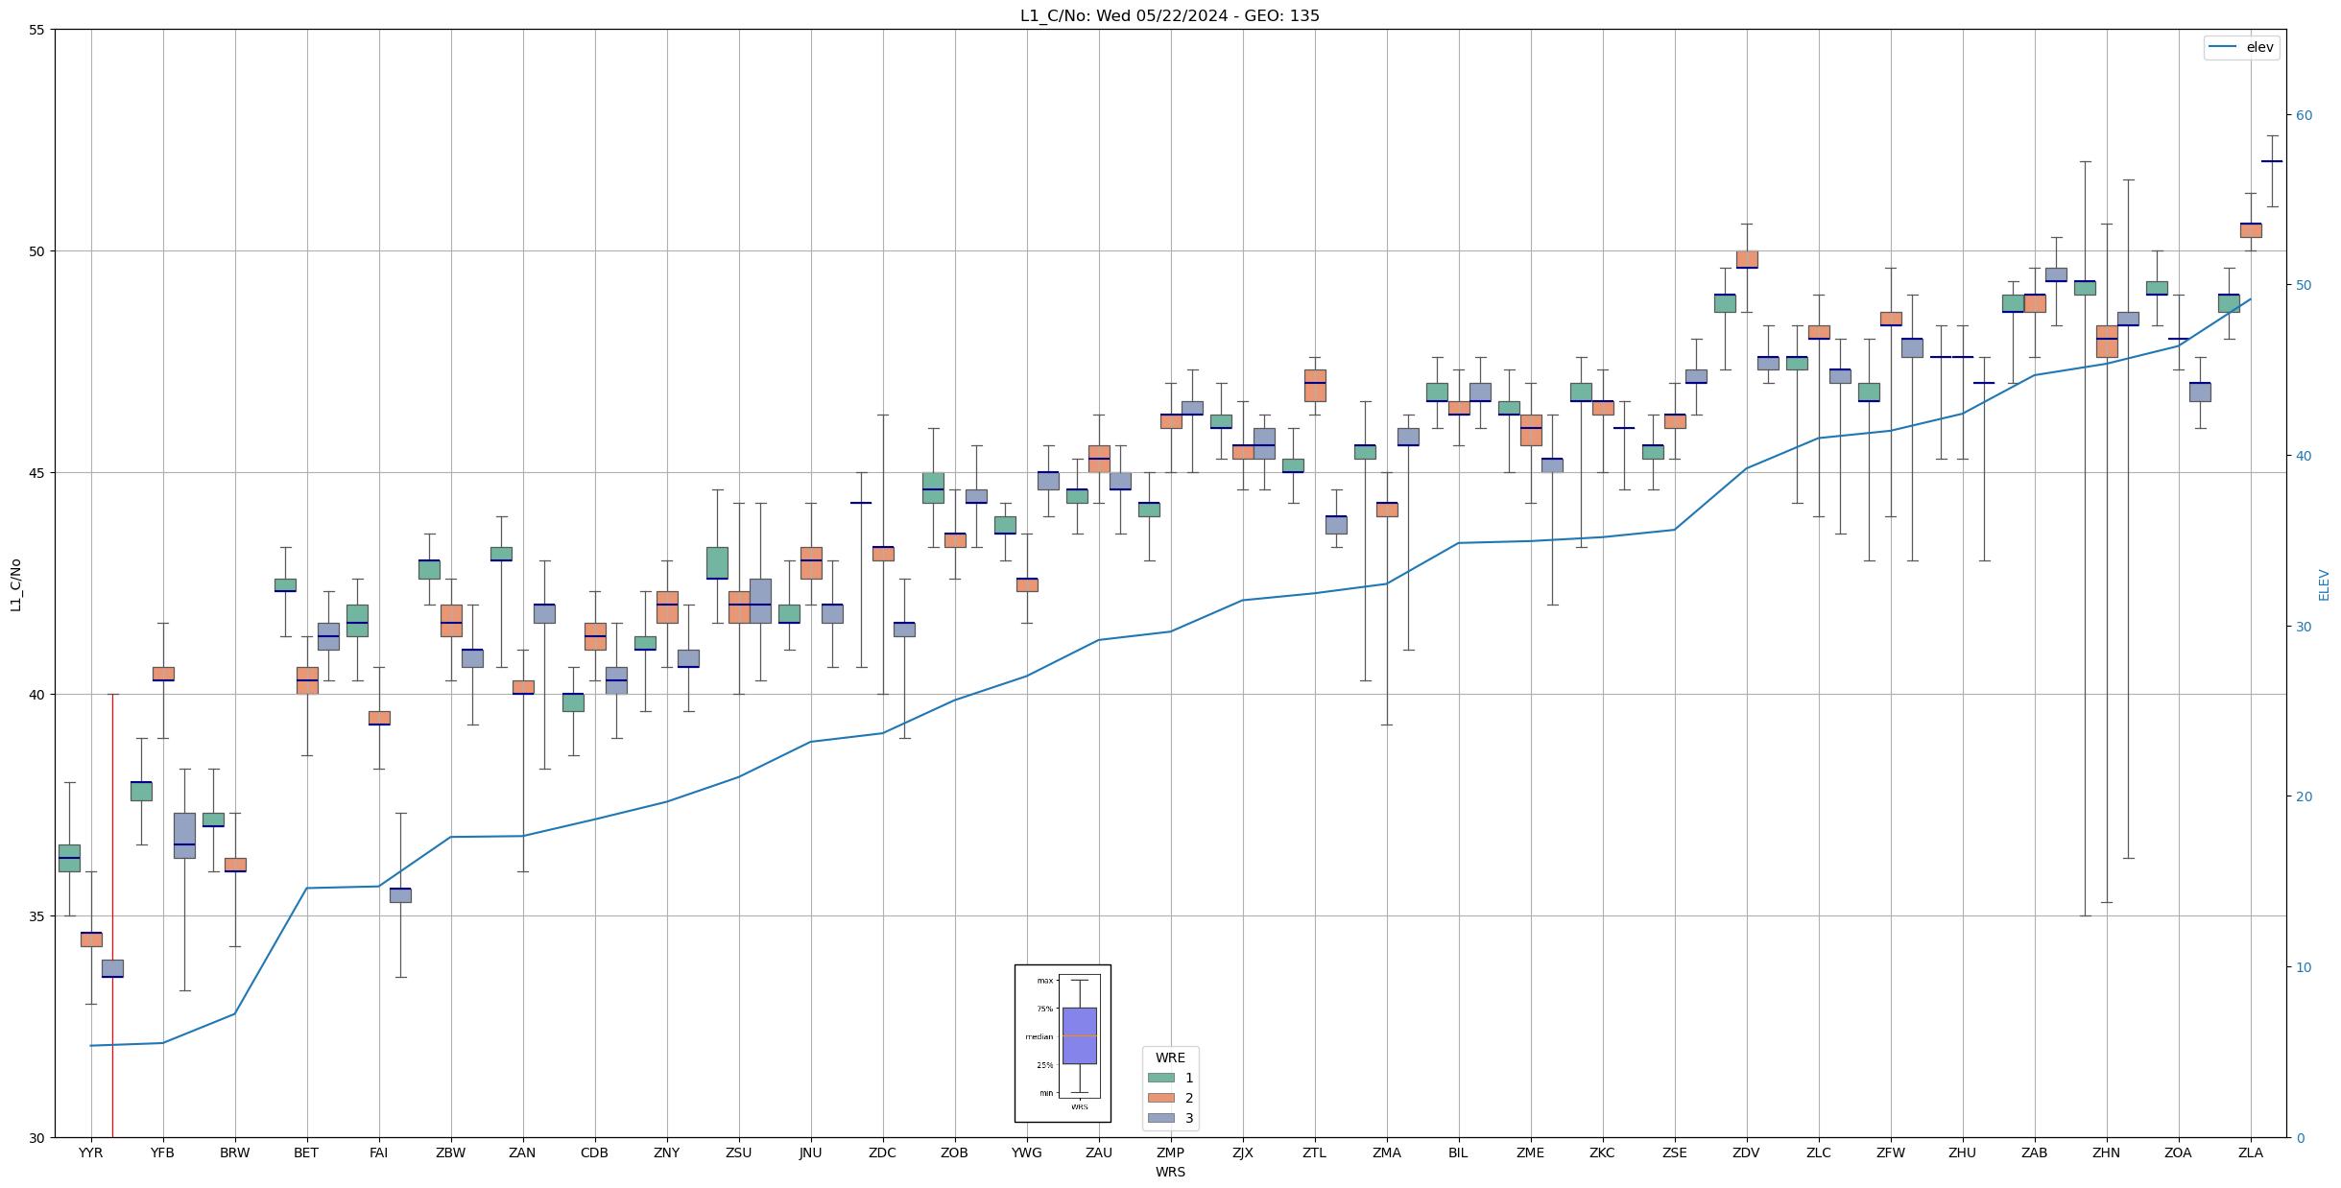Click the FAI x-axis label
The width and height of the screenshot is (2341, 1188).
pyautogui.click(x=379, y=1152)
